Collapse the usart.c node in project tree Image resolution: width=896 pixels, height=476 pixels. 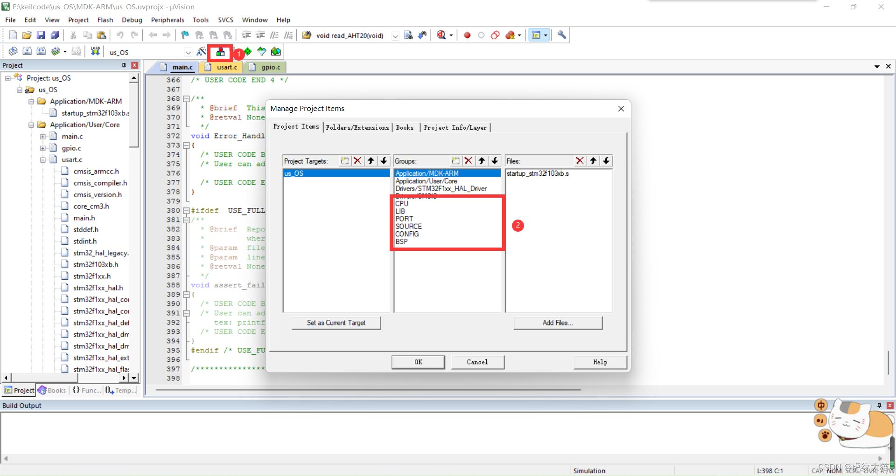coord(43,160)
